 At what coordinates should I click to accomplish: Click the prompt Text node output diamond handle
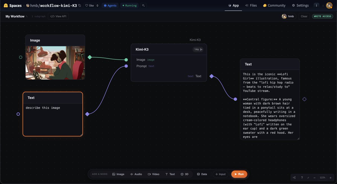pos(87,114)
